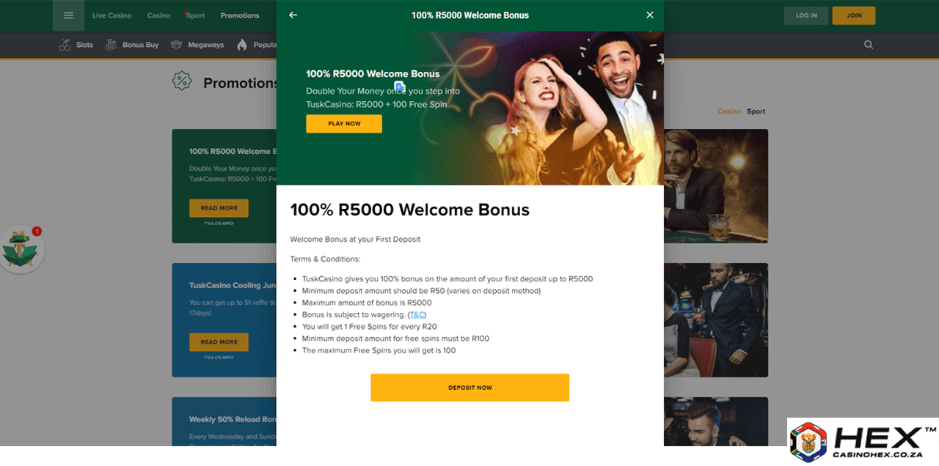The width and height of the screenshot is (939, 466).
Task: Open the search magnifier icon
Action: tap(869, 45)
